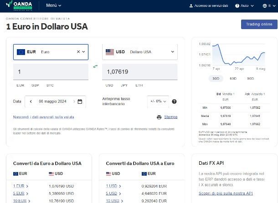
Task: Select the 30D chart range
Action: (216, 78)
